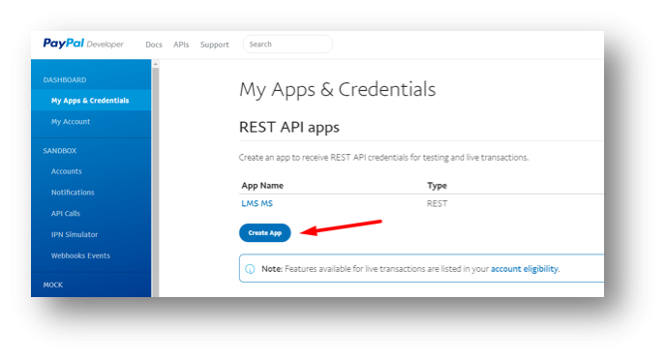This screenshot has width=667, height=360.
Task: Click the sidebar vertical scrollbar track
Action: point(155,183)
